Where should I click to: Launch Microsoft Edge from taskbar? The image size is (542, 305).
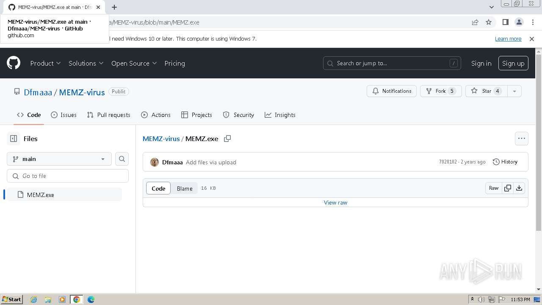tap(91, 299)
